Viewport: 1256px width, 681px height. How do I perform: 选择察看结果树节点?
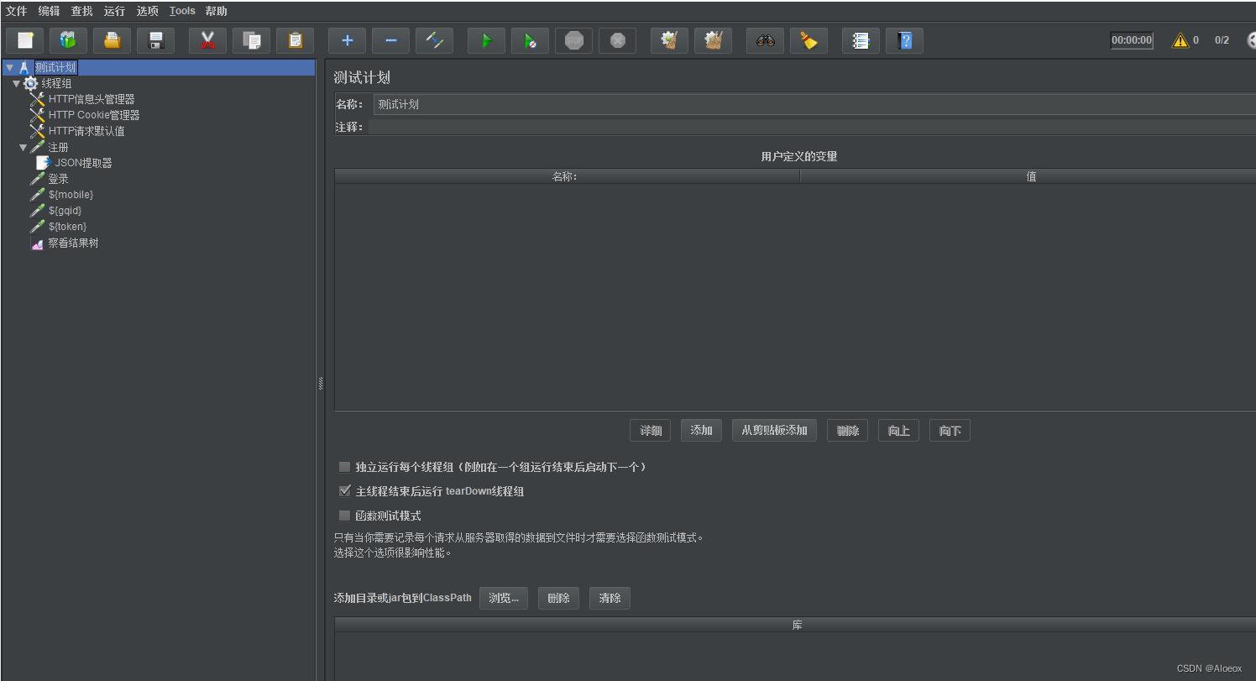pyautogui.click(x=73, y=242)
